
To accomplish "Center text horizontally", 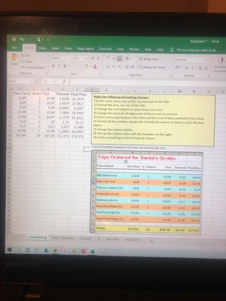I will pyautogui.click(x=114, y=67).
